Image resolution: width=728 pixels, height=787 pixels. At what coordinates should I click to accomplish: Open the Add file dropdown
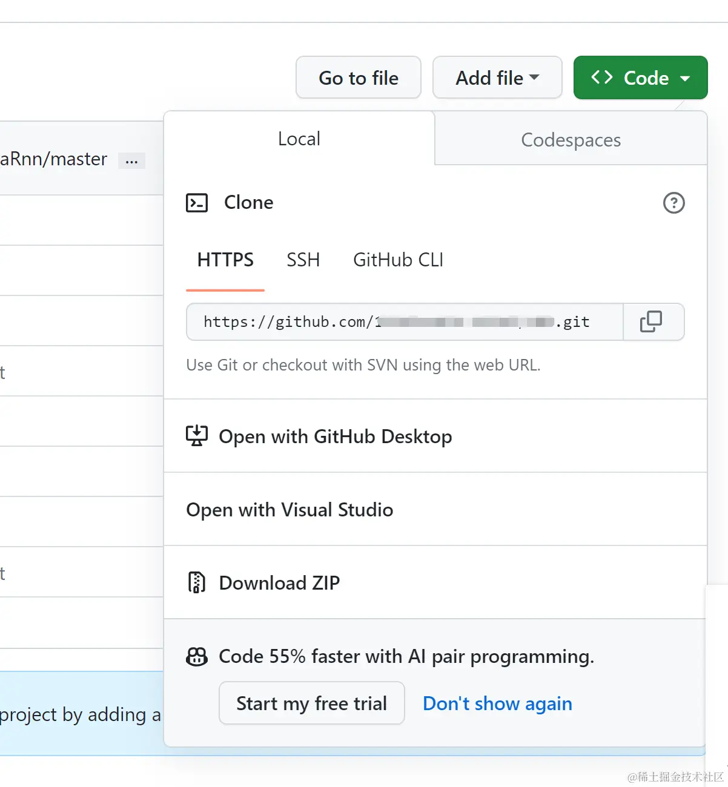point(497,77)
